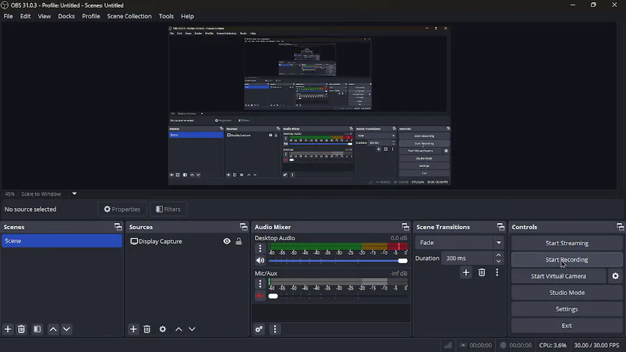626x352 pixels.
Task: Pop out the Controls dock
Action: [620, 227]
